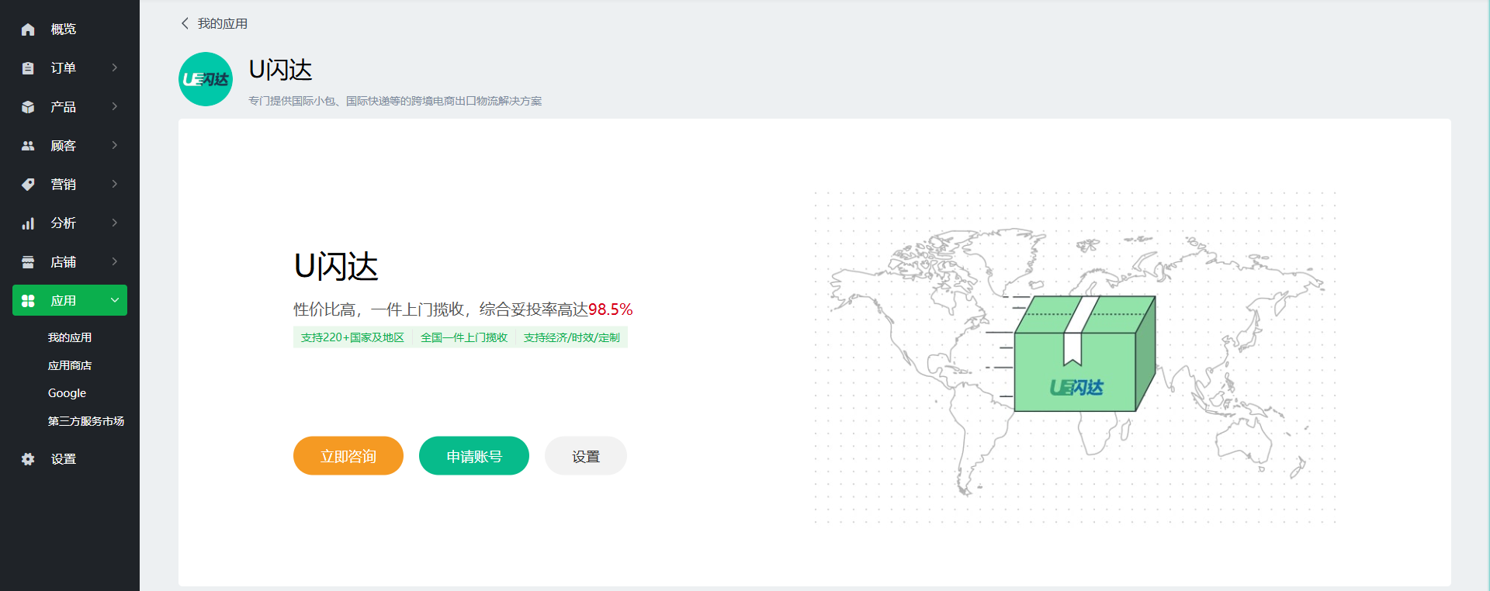Select Google in the sidebar submenu
This screenshot has height=591, width=1490.
tap(67, 393)
